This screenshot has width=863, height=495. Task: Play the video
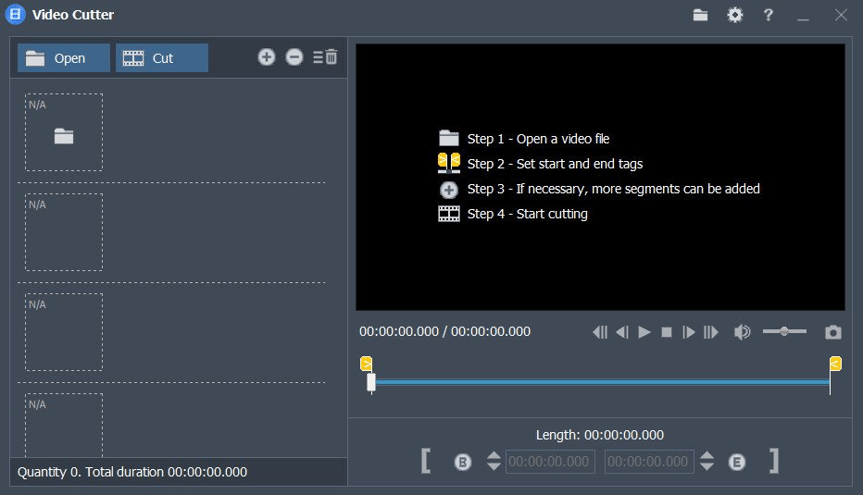(644, 332)
